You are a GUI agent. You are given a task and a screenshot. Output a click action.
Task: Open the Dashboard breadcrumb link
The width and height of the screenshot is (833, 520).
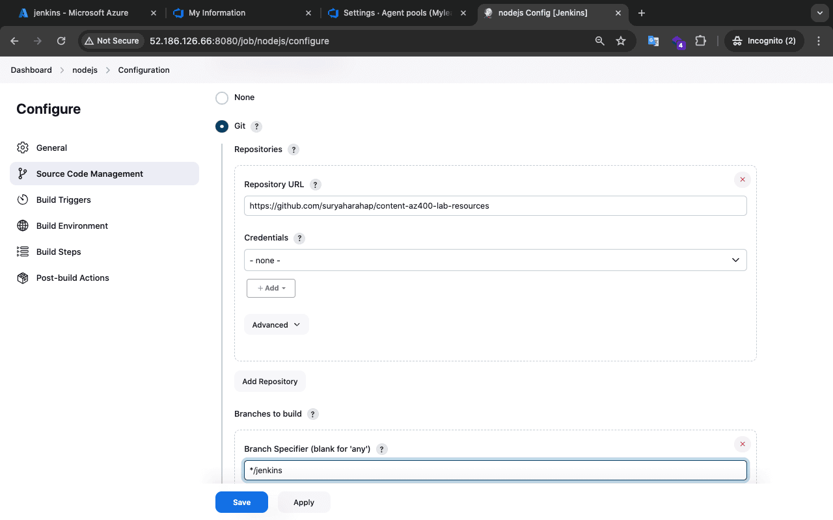(31, 70)
